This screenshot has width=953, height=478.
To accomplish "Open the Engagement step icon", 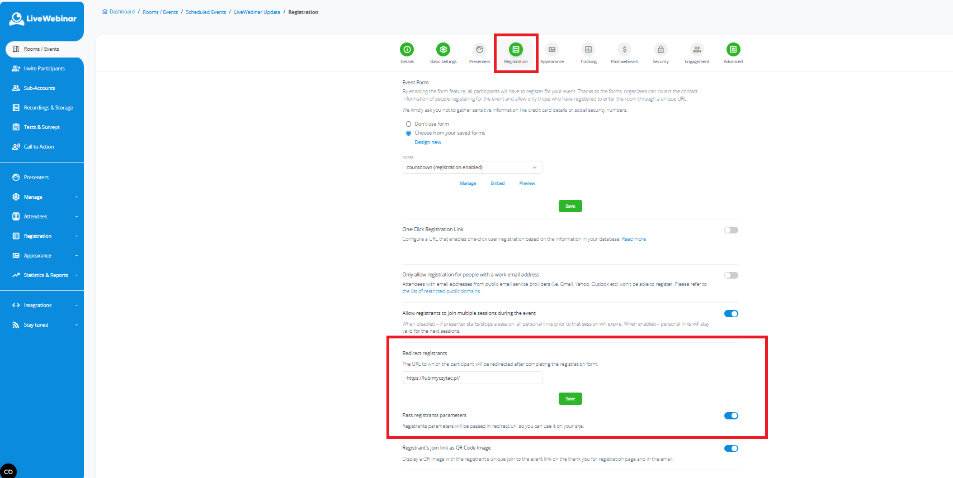I will tap(697, 50).
